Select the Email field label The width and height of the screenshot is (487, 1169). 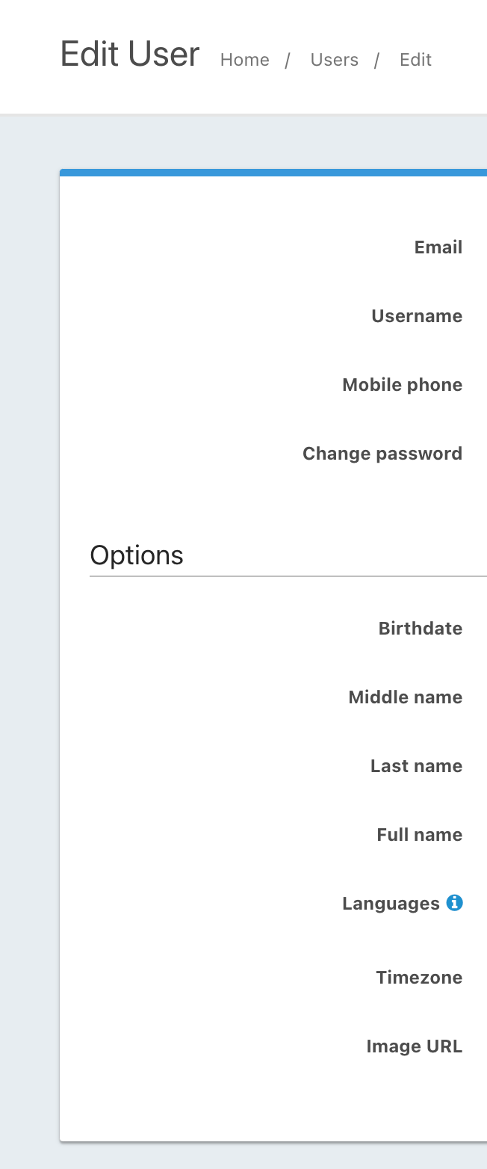coord(438,247)
